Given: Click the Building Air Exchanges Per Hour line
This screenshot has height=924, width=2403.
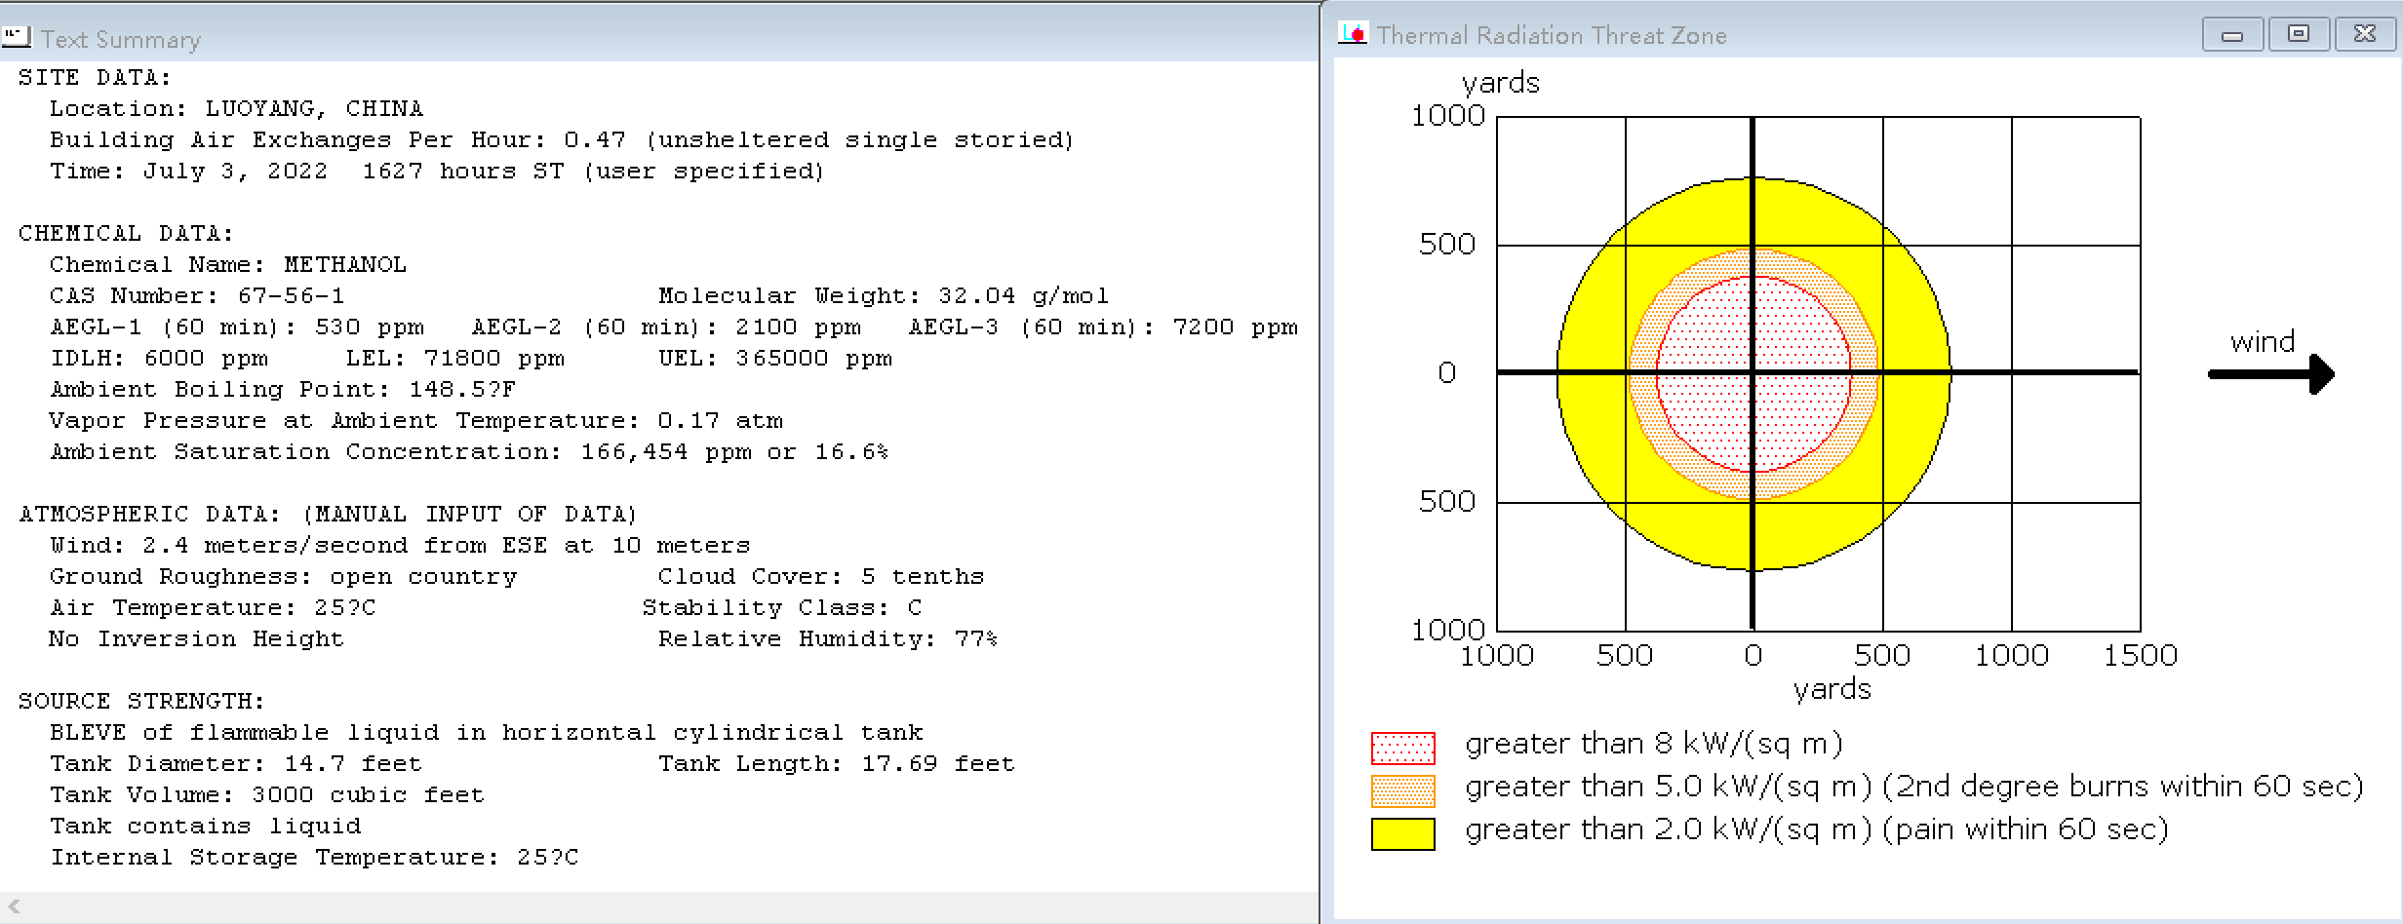Looking at the screenshot, I should click(562, 139).
